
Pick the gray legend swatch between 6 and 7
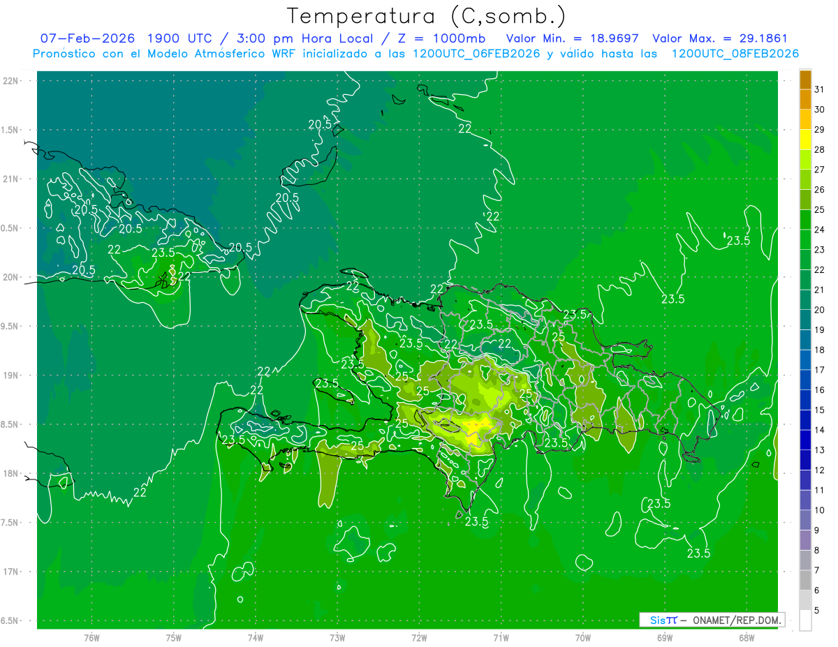pos(805,580)
